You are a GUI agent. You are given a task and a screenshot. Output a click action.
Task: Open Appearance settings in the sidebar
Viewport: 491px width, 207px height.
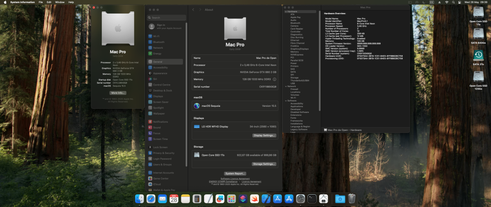tap(165, 73)
